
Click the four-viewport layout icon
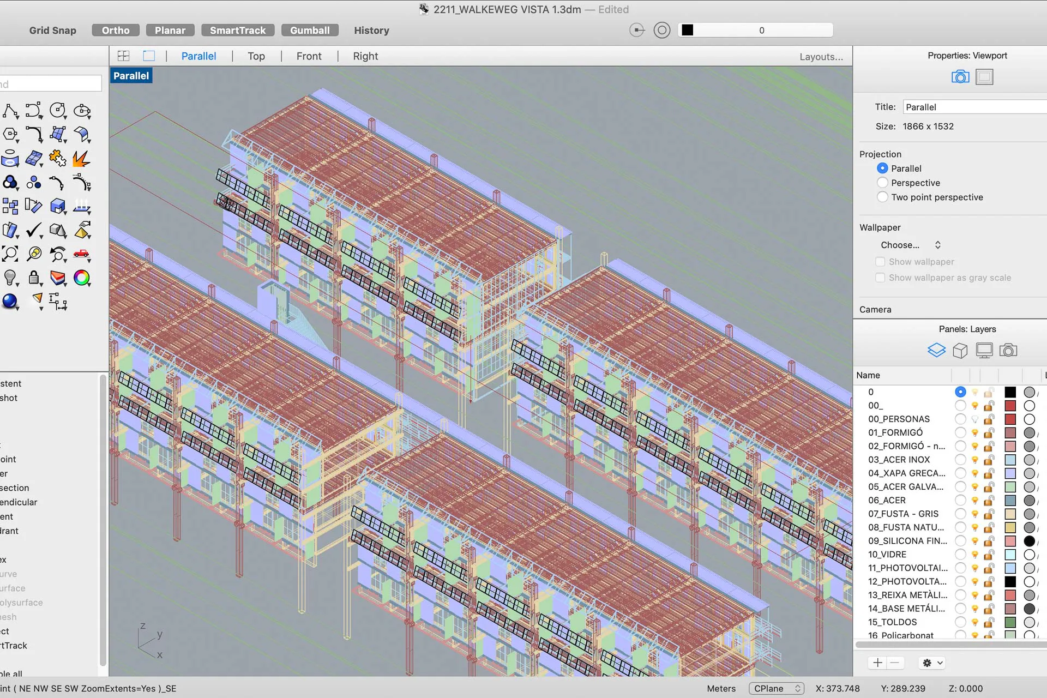coord(124,56)
